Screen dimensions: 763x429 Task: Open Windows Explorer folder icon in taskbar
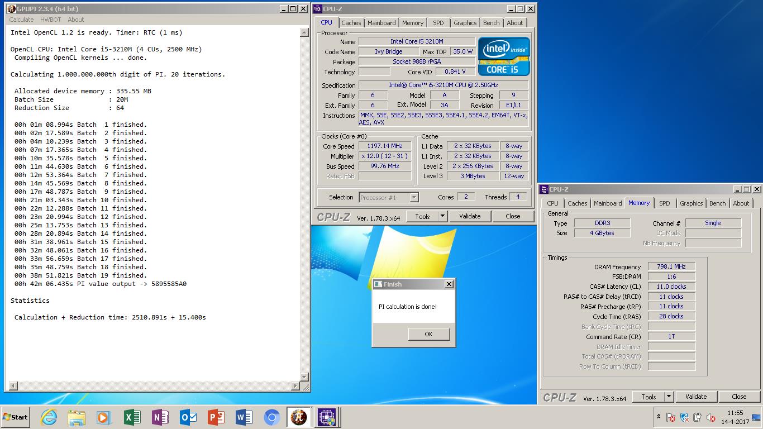coord(77,417)
